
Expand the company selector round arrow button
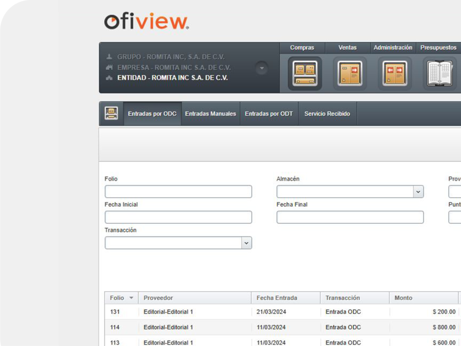pos(261,68)
